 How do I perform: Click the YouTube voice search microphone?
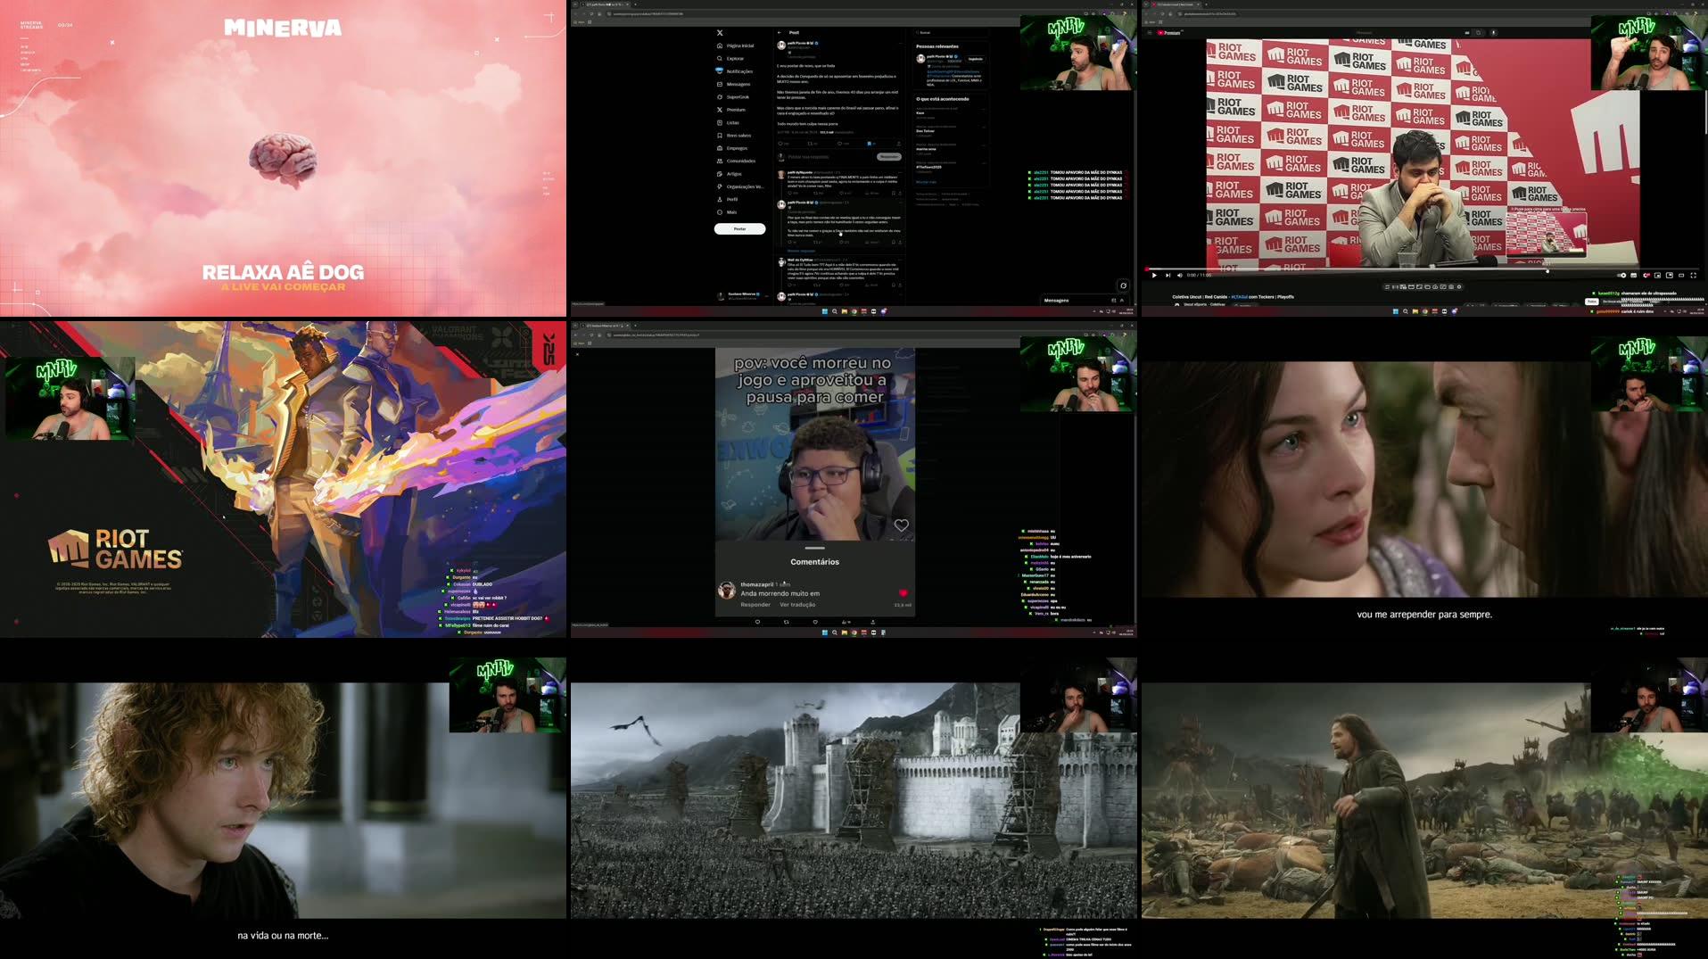point(1494,33)
